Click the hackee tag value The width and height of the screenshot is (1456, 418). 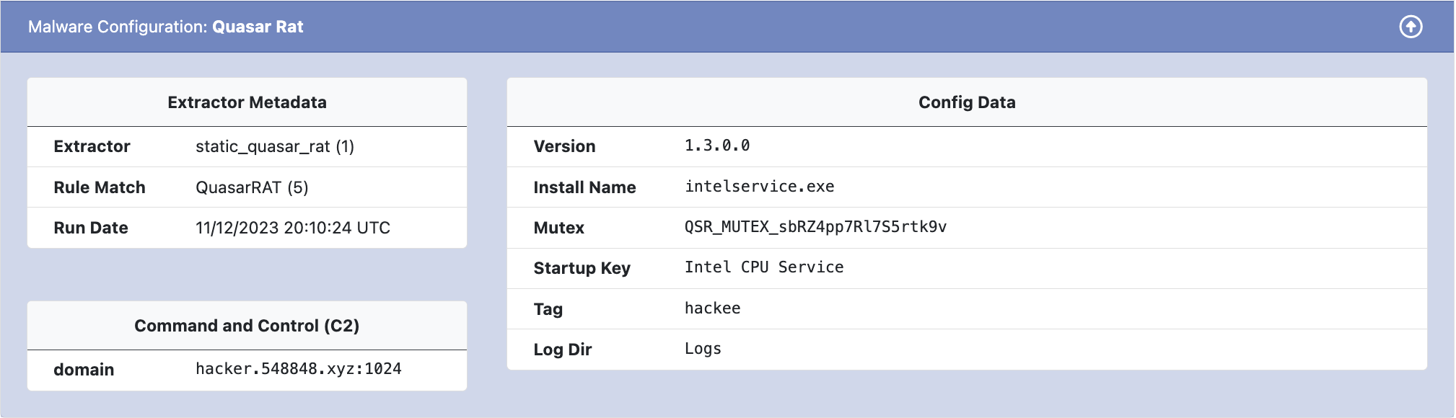712,308
